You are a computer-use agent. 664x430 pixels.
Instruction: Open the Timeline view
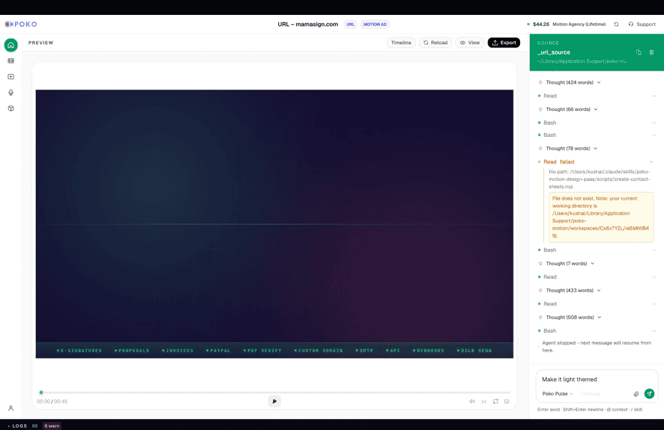tap(401, 43)
